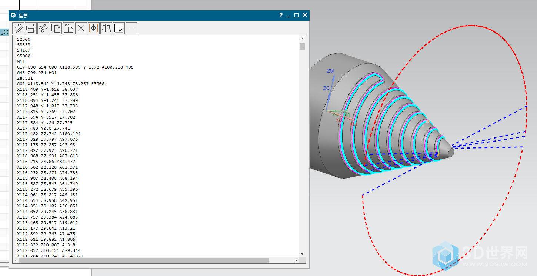
Task: Click the Print icon in 信息 window
Action: pyautogui.click(x=31, y=28)
